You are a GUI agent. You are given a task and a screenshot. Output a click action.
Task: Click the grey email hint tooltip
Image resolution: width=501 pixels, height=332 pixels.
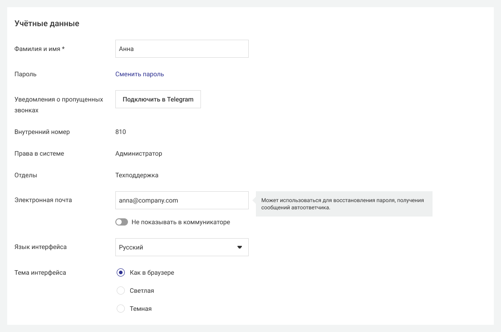[x=344, y=204]
